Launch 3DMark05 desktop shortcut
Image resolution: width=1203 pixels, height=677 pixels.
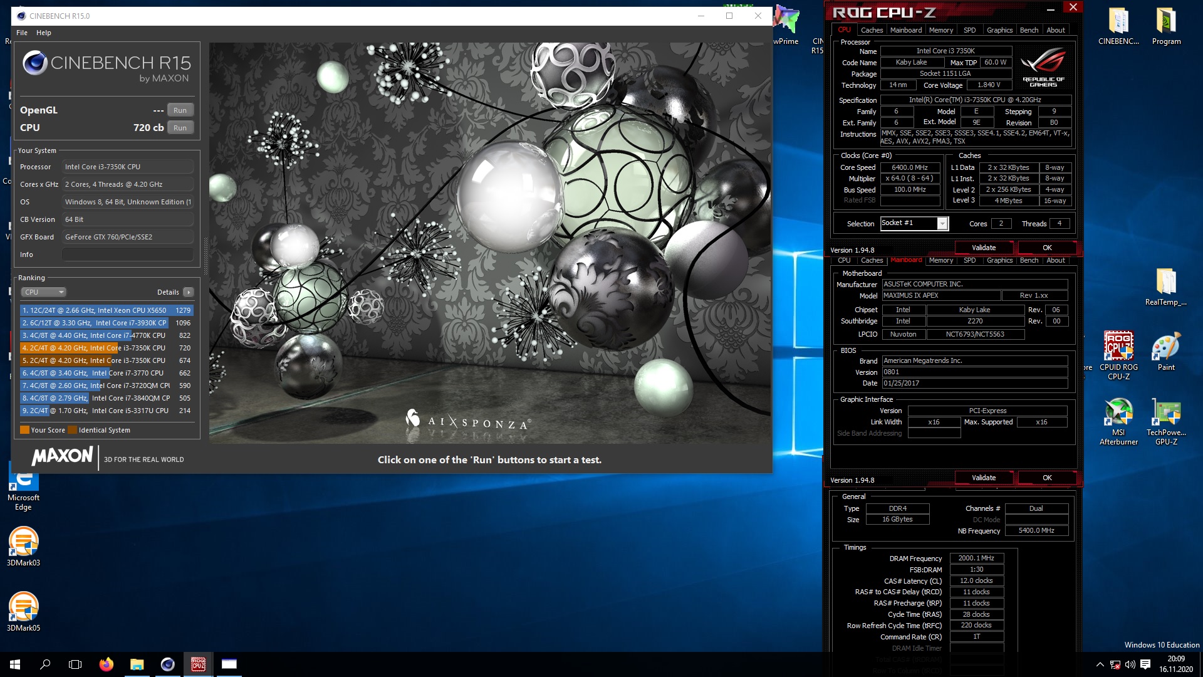click(x=23, y=612)
